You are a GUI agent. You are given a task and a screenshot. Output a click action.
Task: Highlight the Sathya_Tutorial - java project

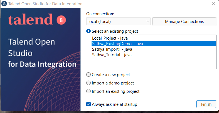coord(112,55)
